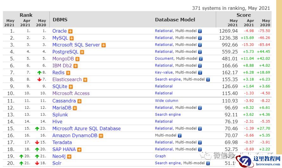Open the Graph database model link
282x168 pixels.
click(x=160, y=156)
